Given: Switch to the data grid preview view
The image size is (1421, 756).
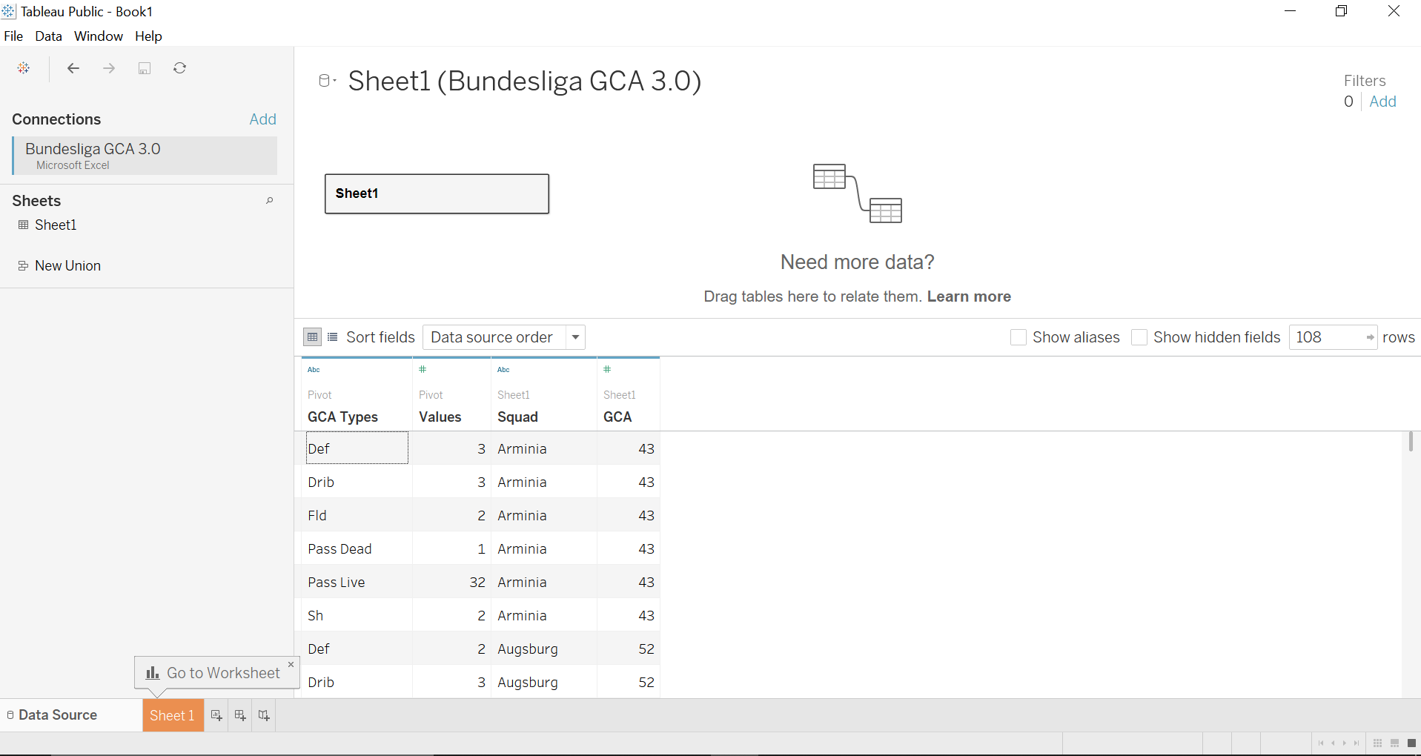Looking at the screenshot, I should (313, 337).
